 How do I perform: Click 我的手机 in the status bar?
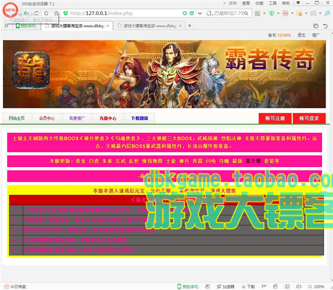(188, 286)
